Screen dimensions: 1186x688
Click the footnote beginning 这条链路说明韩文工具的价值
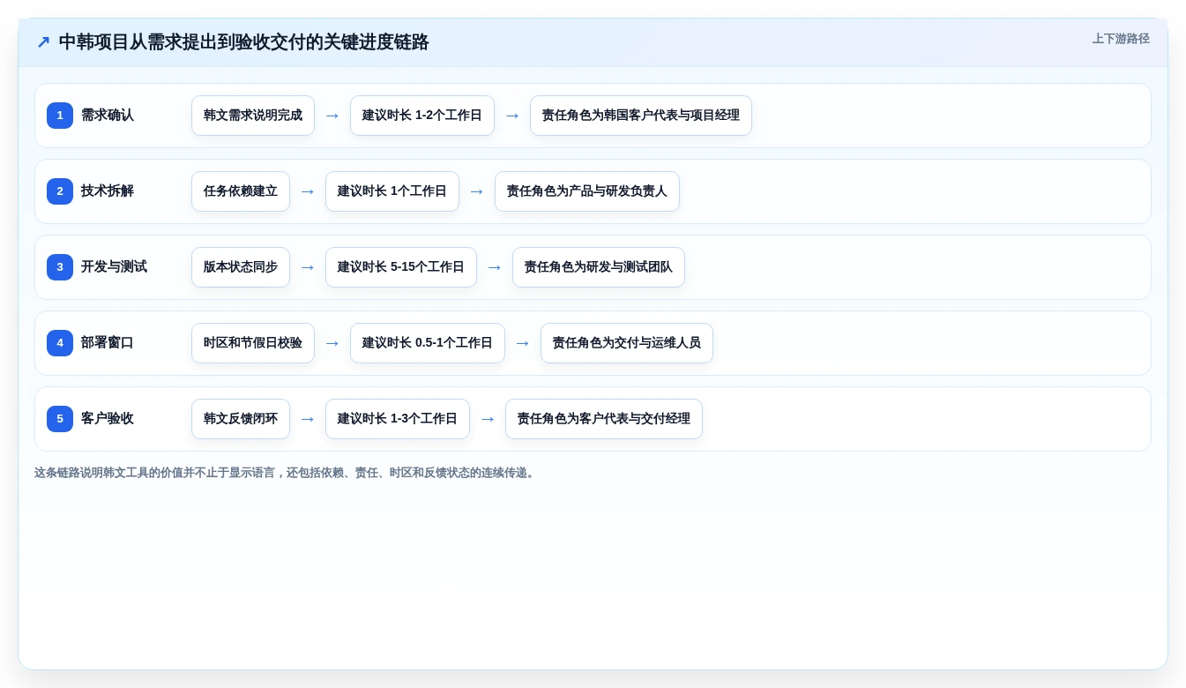point(286,473)
